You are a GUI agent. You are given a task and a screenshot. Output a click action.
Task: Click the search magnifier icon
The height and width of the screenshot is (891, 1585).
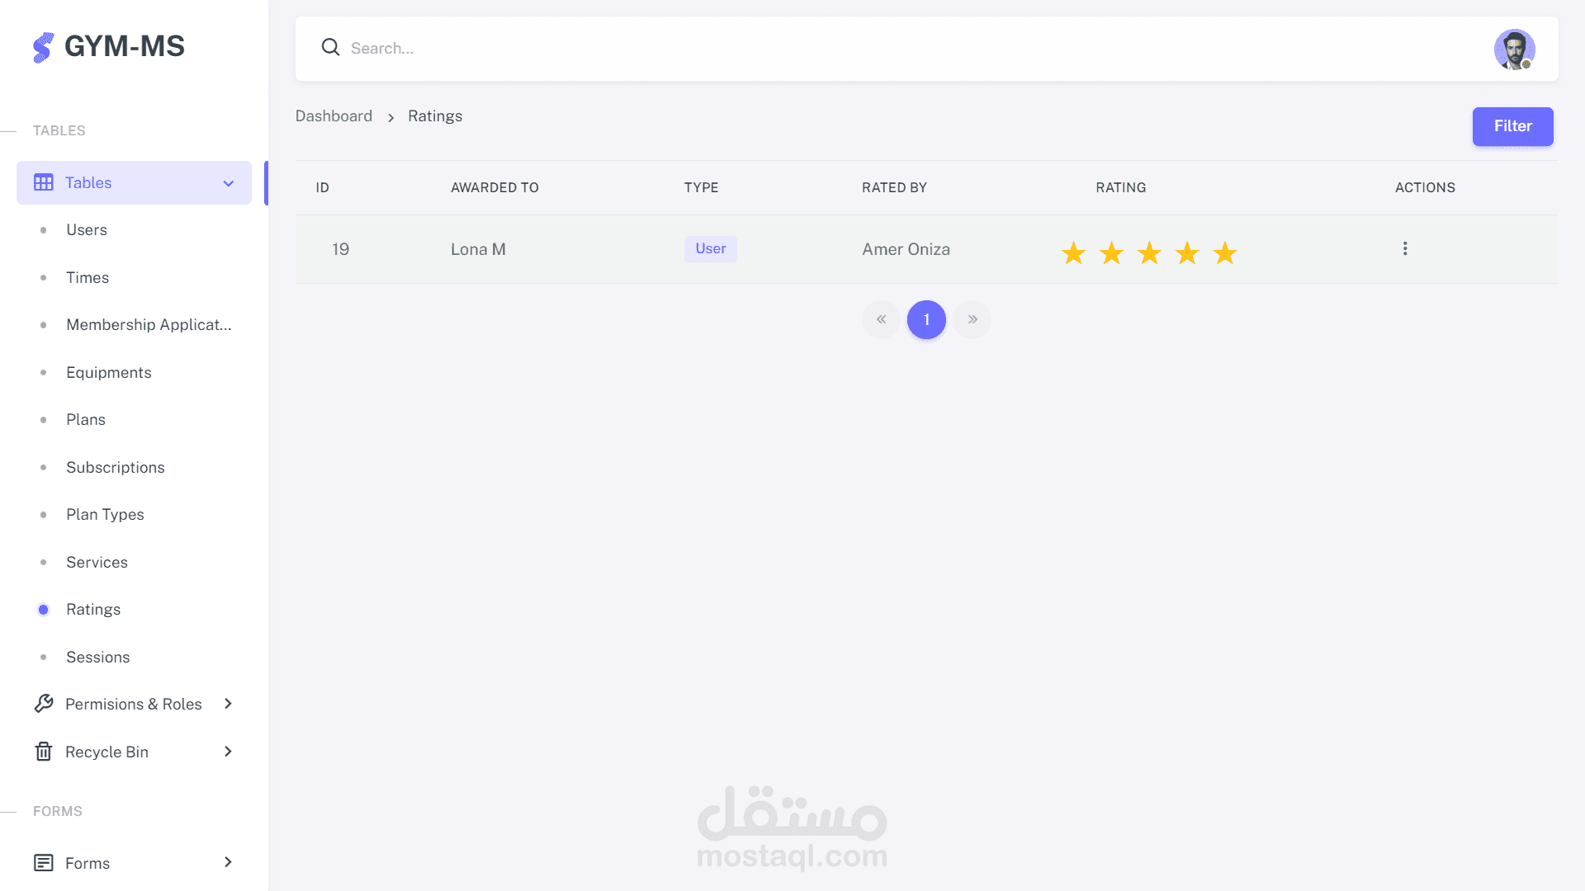click(330, 47)
